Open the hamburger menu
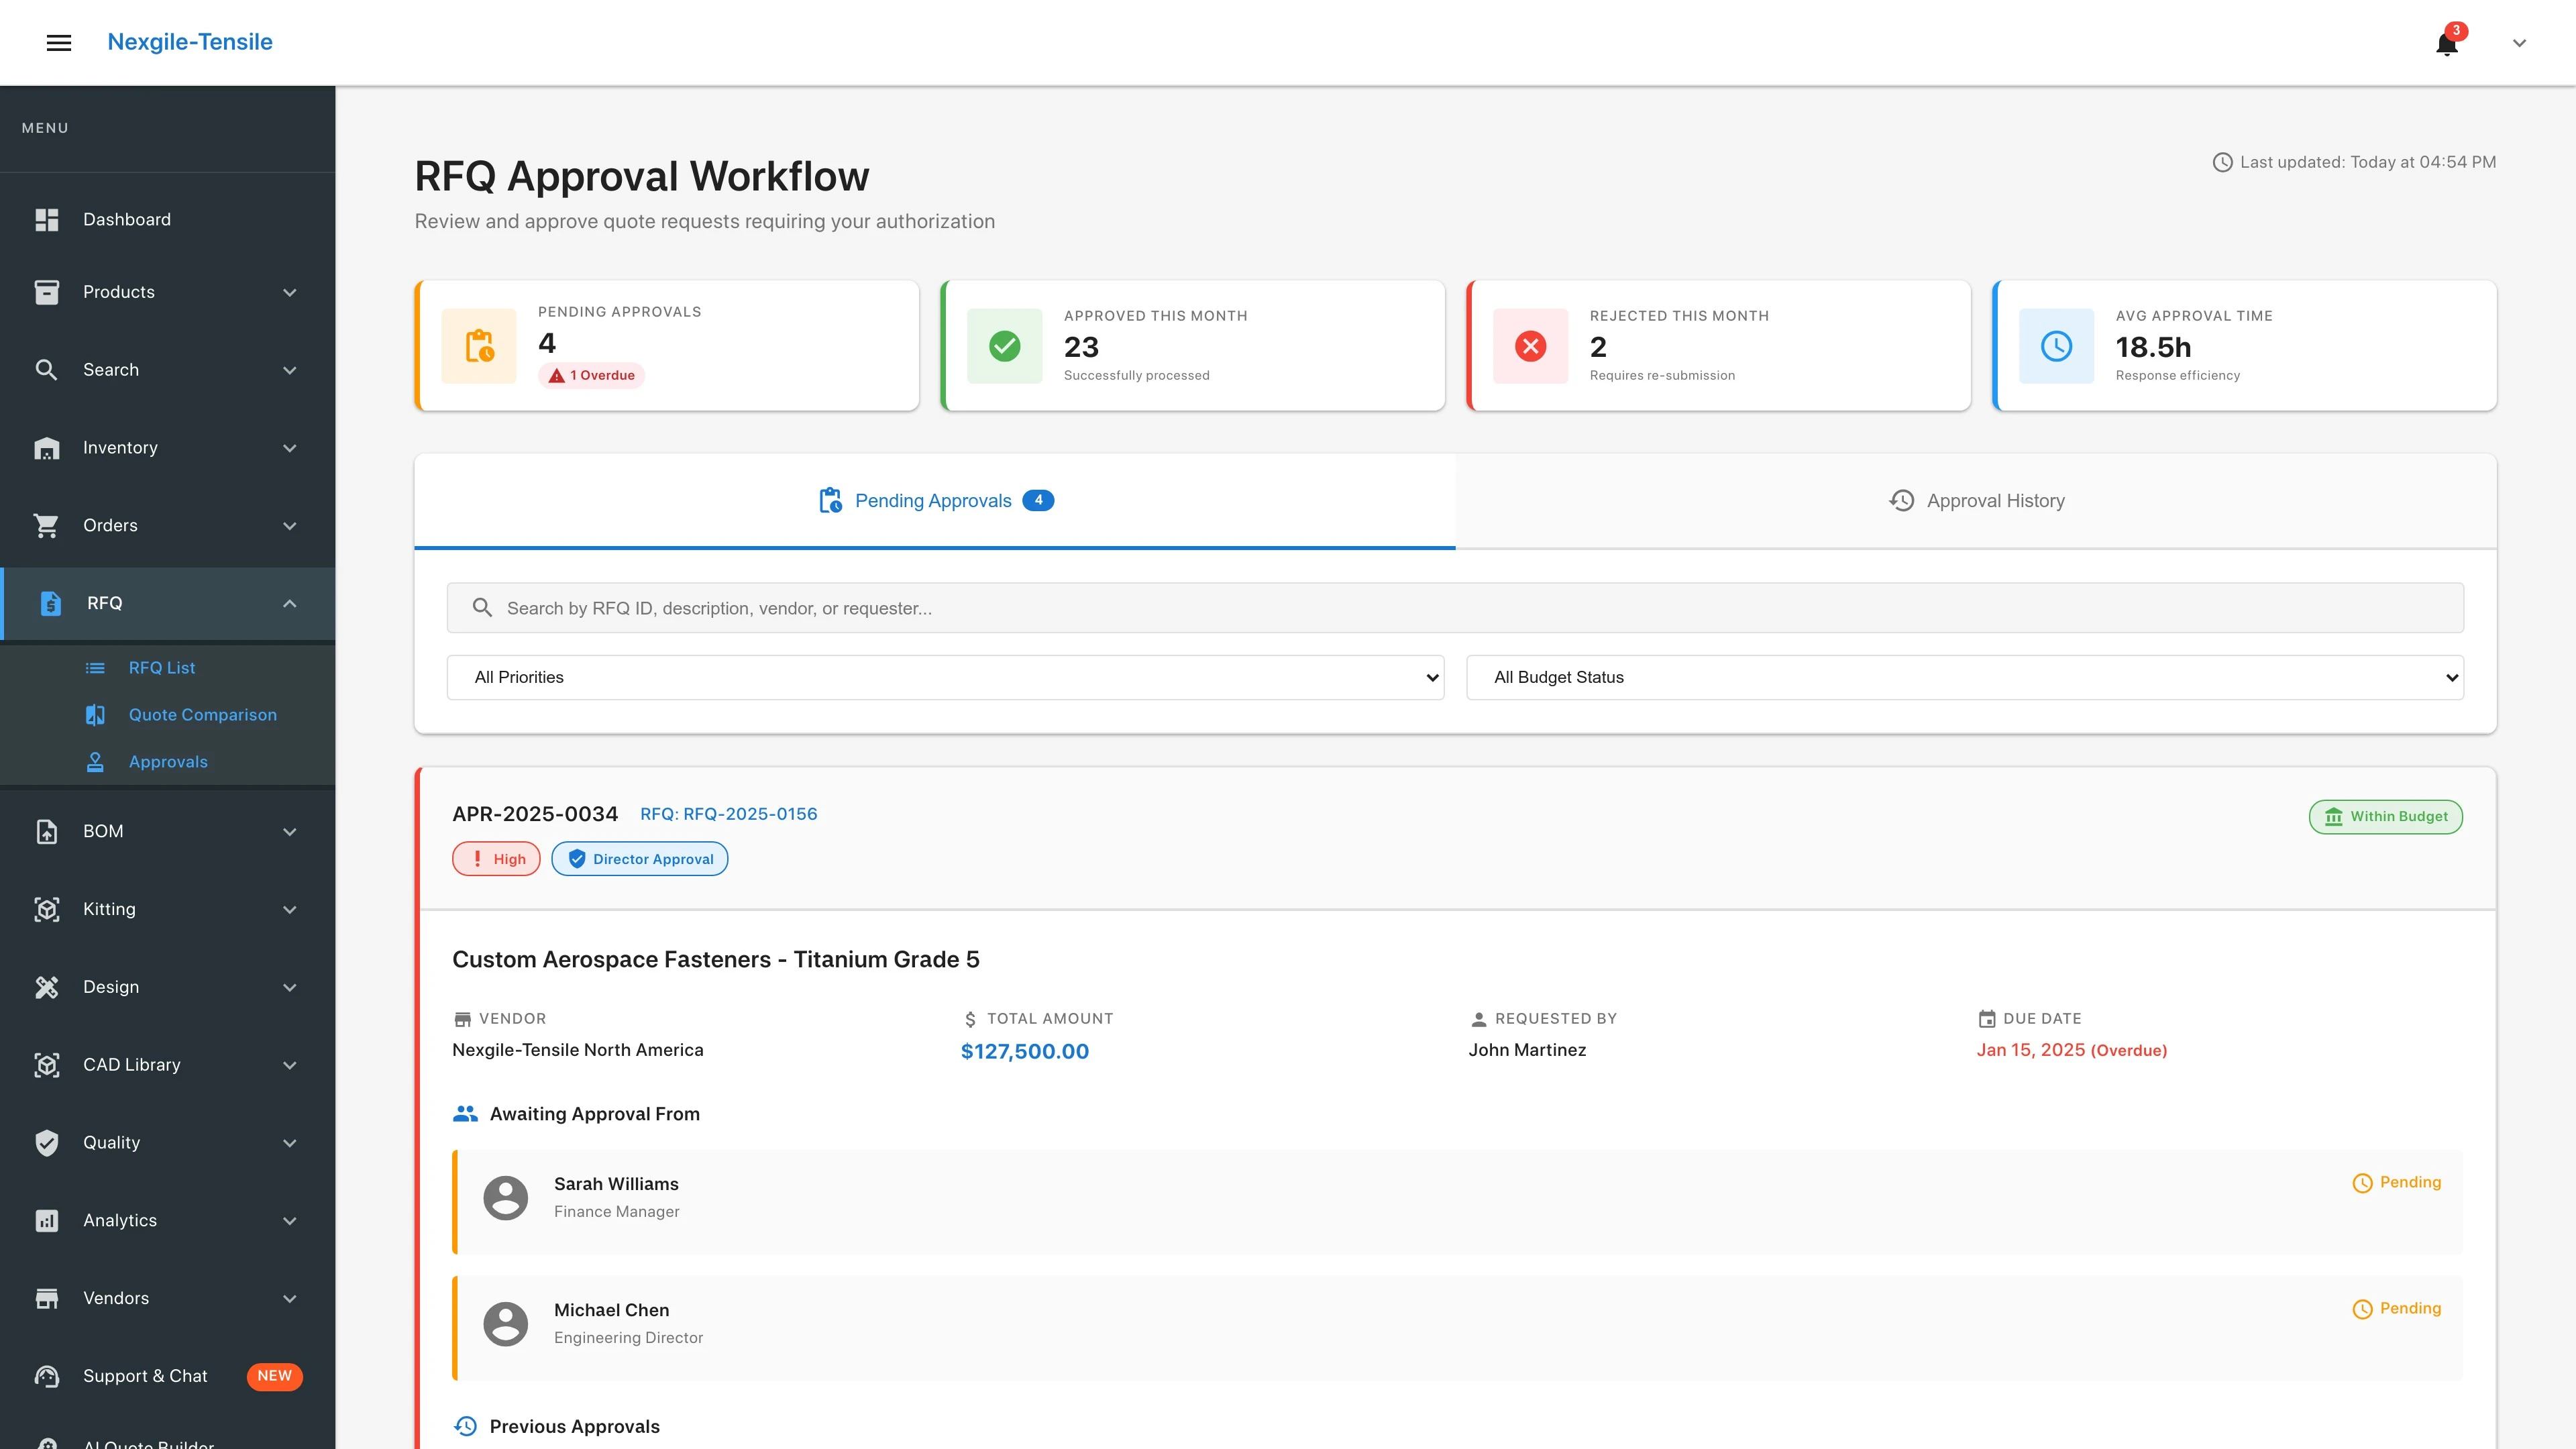 pyautogui.click(x=58, y=42)
